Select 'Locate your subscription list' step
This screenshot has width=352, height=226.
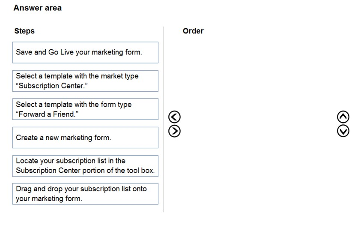click(85, 166)
